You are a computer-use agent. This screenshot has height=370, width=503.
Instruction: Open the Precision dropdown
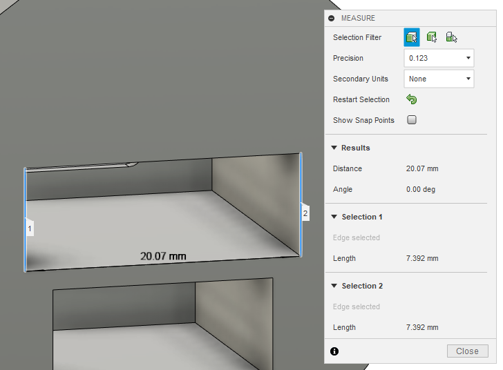pos(439,58)
